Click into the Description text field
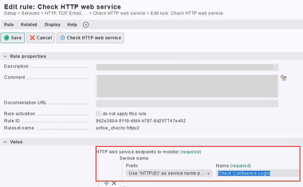The width and height of the screenshot is (303, 187). point(187,67)
